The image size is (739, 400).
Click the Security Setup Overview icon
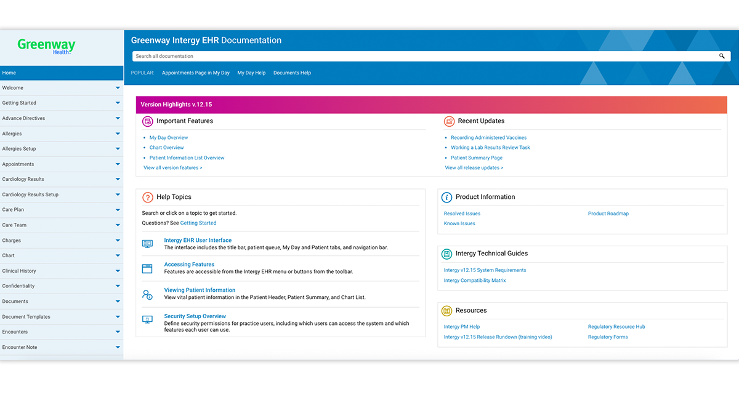(x=147, y=319)
